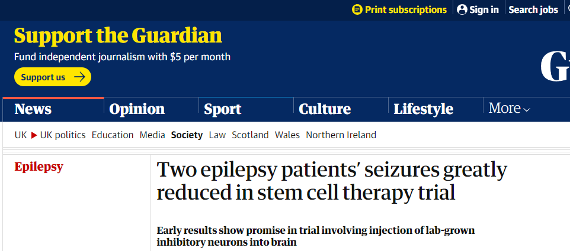
Task: Click the Sign in profile icon
Action: pos(462,9)
